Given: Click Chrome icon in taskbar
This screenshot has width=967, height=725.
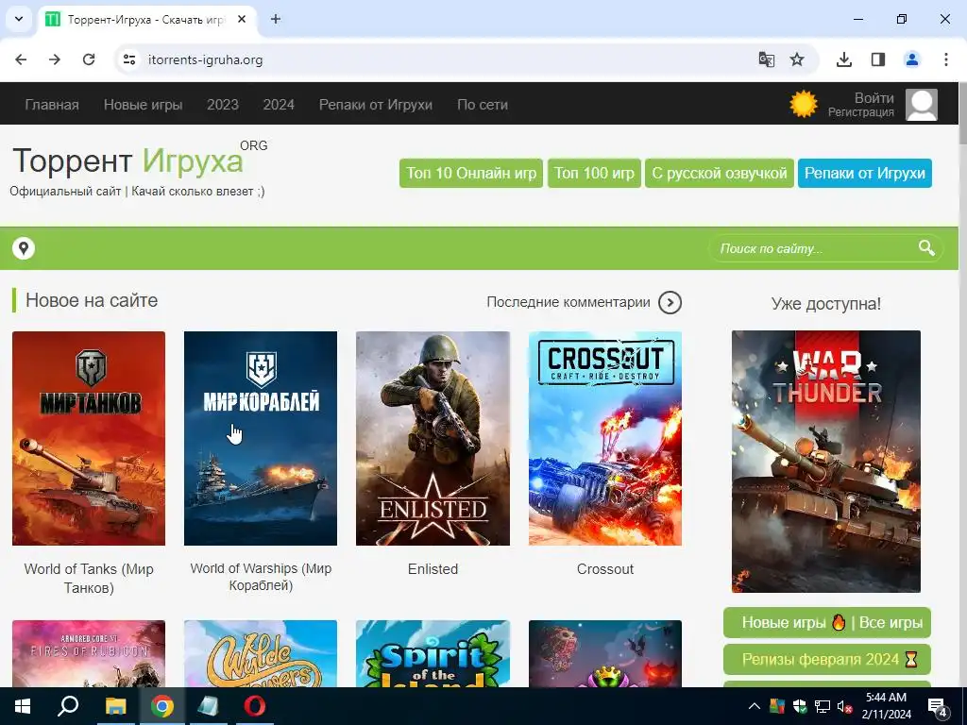Looking at the screenshot, I should [x=162, y=706].
